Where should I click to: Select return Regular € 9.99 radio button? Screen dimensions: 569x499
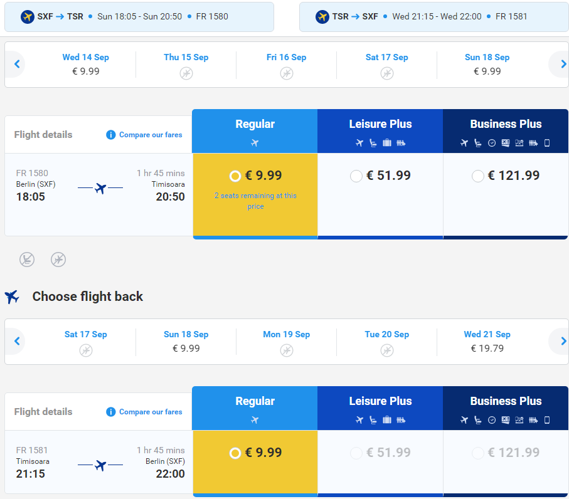coord(235,453)
